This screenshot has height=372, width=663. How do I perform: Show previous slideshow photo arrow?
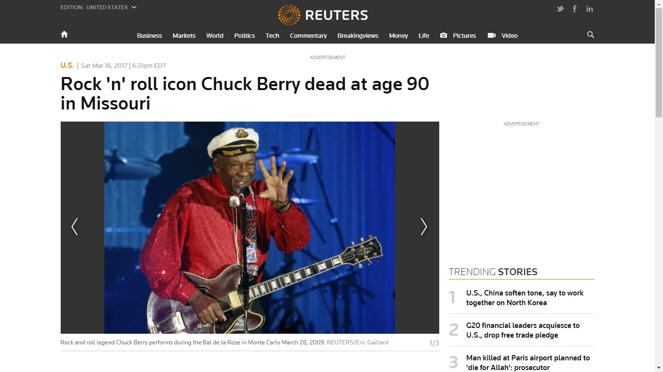coord(74,227)
